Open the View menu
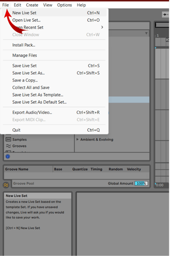Screen dimensions: 170x256 click(x=48, y=5)
